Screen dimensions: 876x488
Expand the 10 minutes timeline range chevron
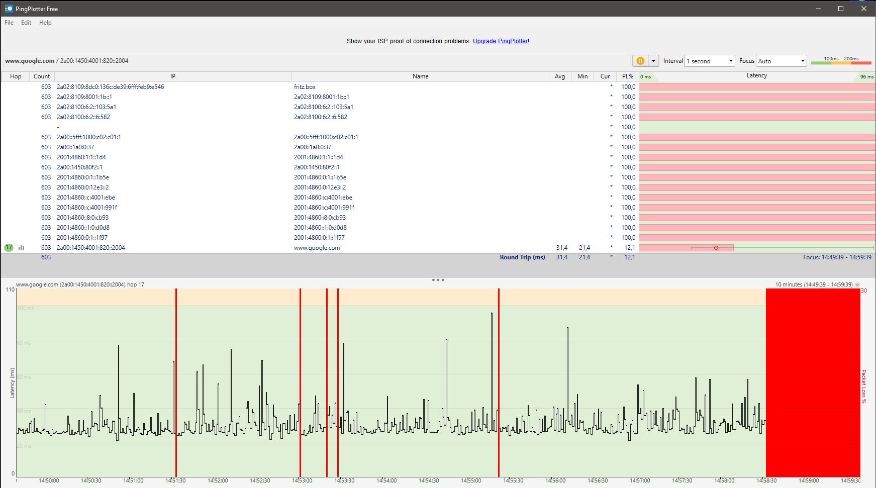pos(857,284)
